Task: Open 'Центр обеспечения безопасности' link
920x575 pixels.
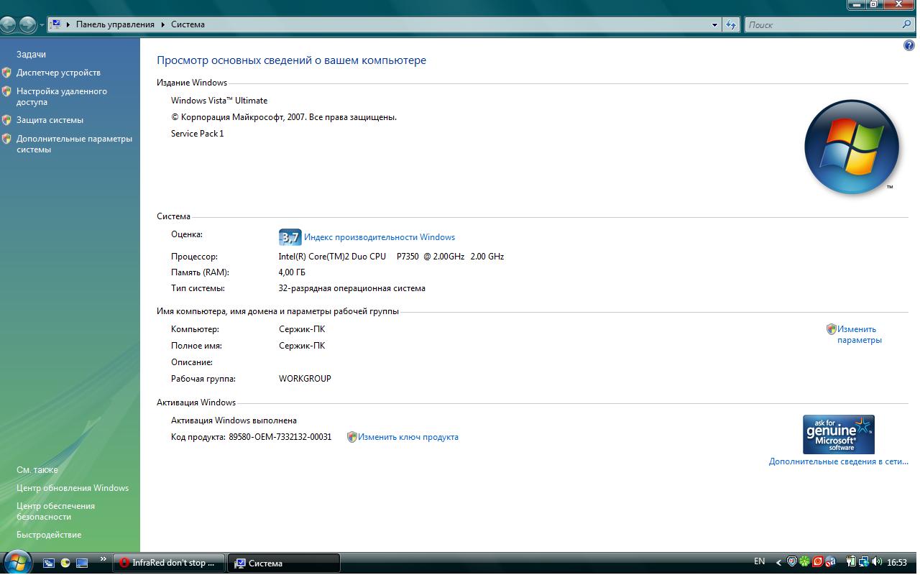Action: coord(55,511)
